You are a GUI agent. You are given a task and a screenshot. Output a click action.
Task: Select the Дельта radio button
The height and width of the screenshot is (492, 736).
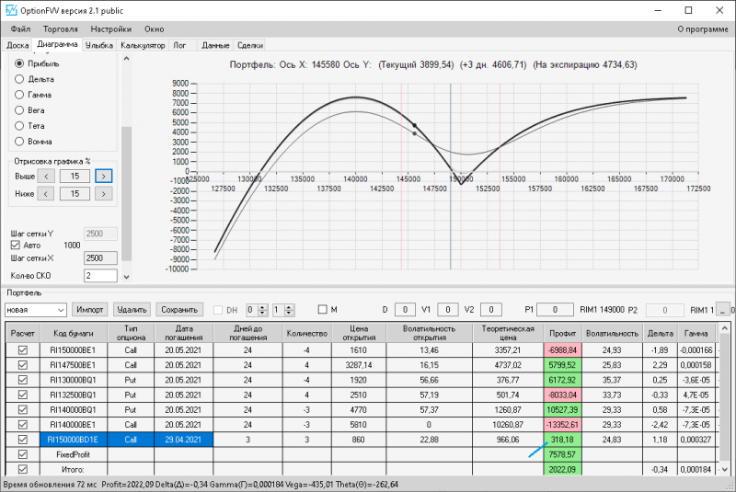pyautogui.click(x=19, y=79)
